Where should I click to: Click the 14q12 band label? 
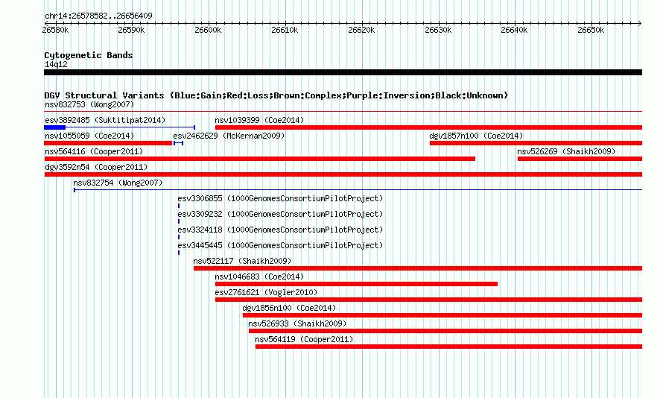click(x=56, y=64)
